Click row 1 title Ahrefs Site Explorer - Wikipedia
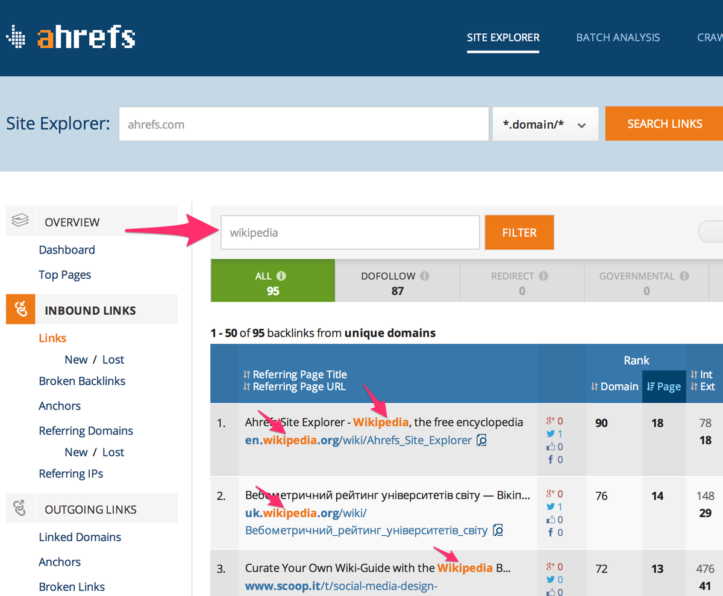Image resolution: width=723 pixels, height=596 pixels. pos(384,422)
